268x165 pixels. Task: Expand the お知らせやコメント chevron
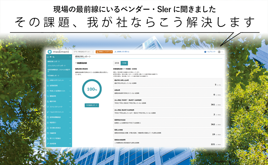pyautogui.click(x=70, y=80)
